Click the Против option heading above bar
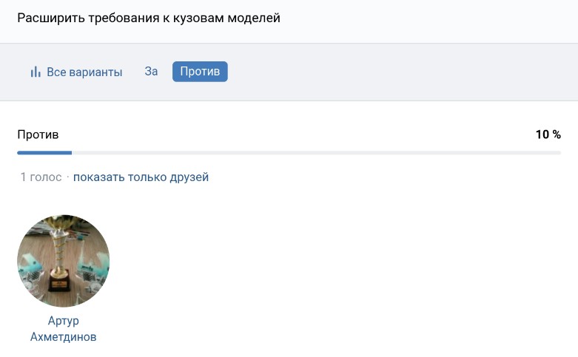The image size is (578, 357). tap(38, 135)
